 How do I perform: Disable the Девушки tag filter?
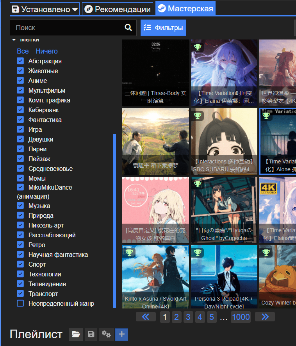[x=20, y=139]
